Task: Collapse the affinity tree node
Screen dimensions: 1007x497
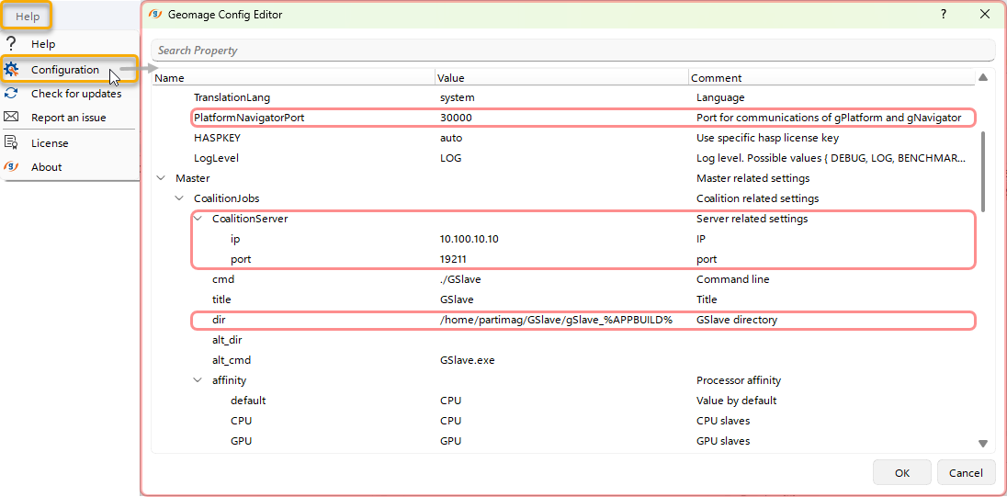Action: tap(198, 380)
